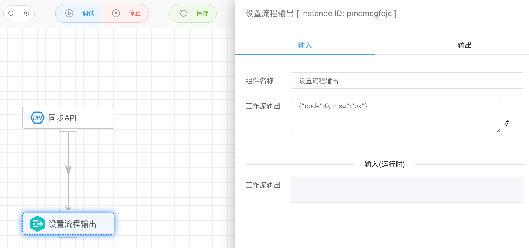Click the pencil edit icon beside workflow output
Screen dimensions: 529x248
[507, 123]
